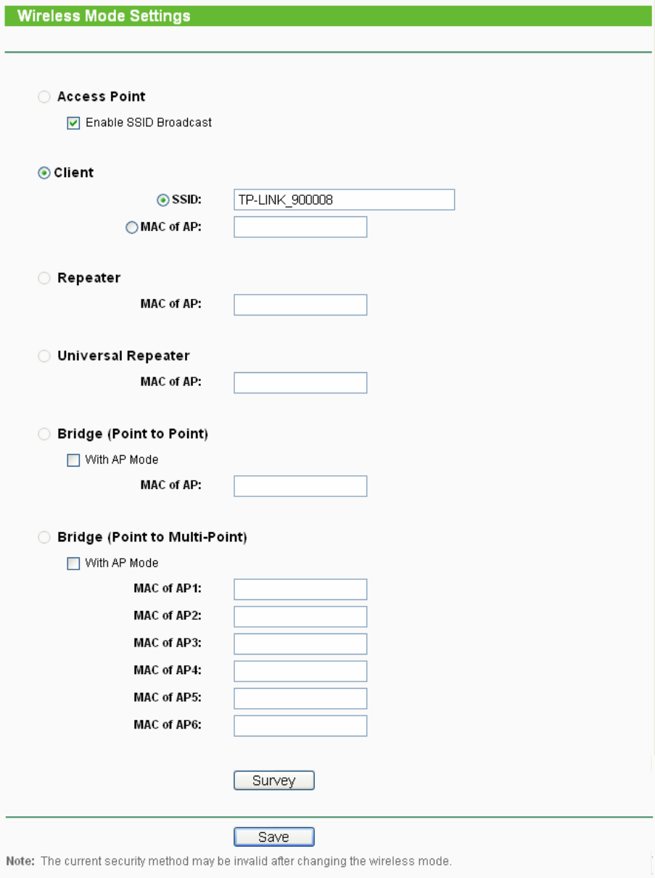This screenshot has height=878, width=655.
Task: Select the Universal Repeater radio button
Action: (44, 356)
